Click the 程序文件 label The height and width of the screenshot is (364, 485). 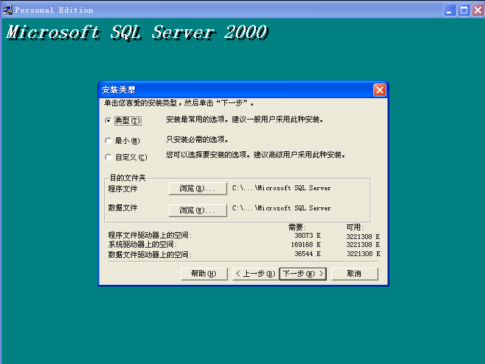point(122,189)
